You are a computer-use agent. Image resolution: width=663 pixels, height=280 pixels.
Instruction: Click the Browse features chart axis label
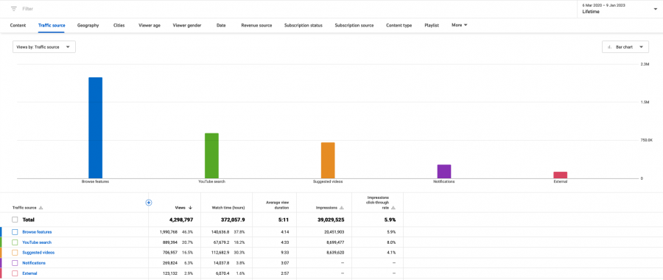tap(96, 181)
